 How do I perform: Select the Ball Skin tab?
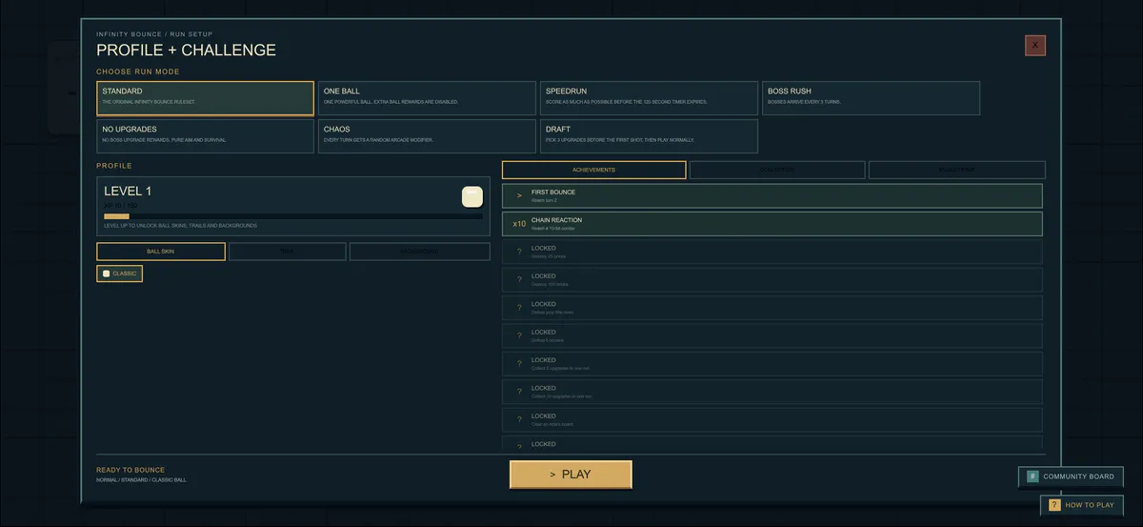coord(161,252)
